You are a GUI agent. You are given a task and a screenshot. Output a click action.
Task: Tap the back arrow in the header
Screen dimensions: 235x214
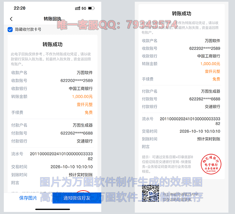click(11, 19)
